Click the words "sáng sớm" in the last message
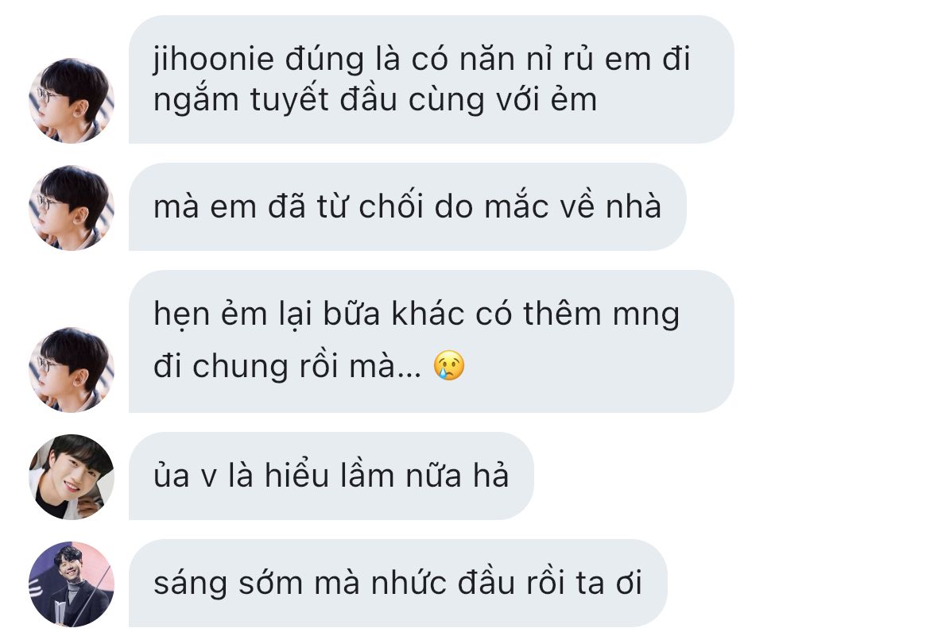Screen dimensions: 930x632 click(x=228, y=584)
